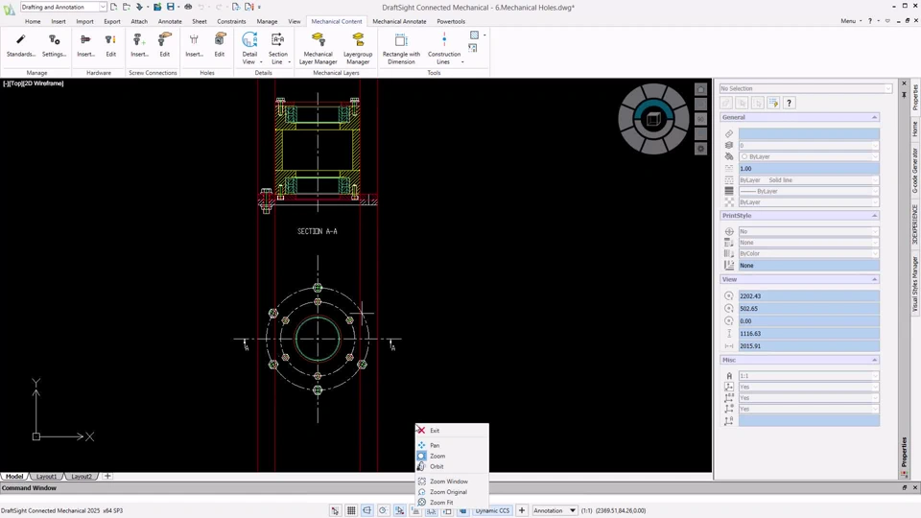Open the Drafting and Annotation workspace dropdown

pos(63,7)
